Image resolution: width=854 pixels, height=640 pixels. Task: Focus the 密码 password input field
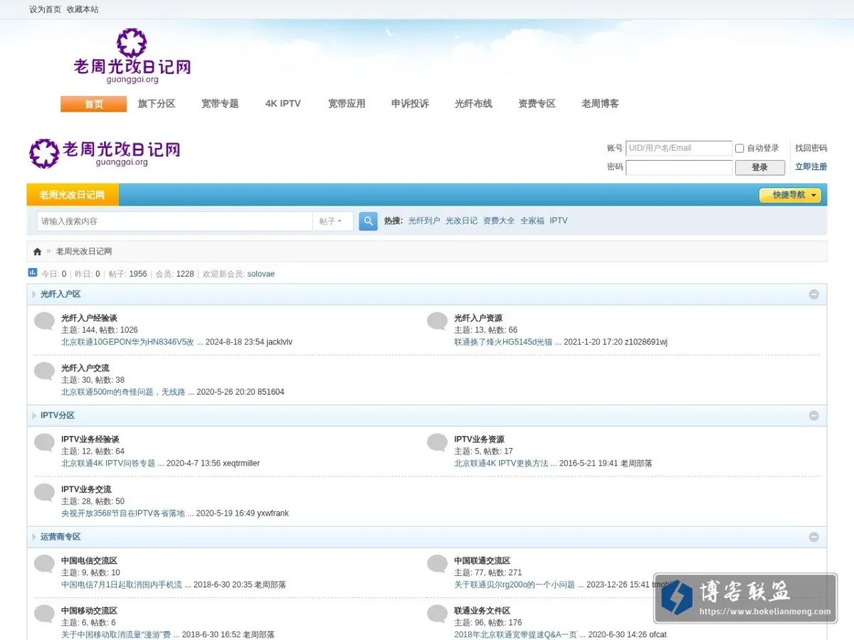coord(679,168)
